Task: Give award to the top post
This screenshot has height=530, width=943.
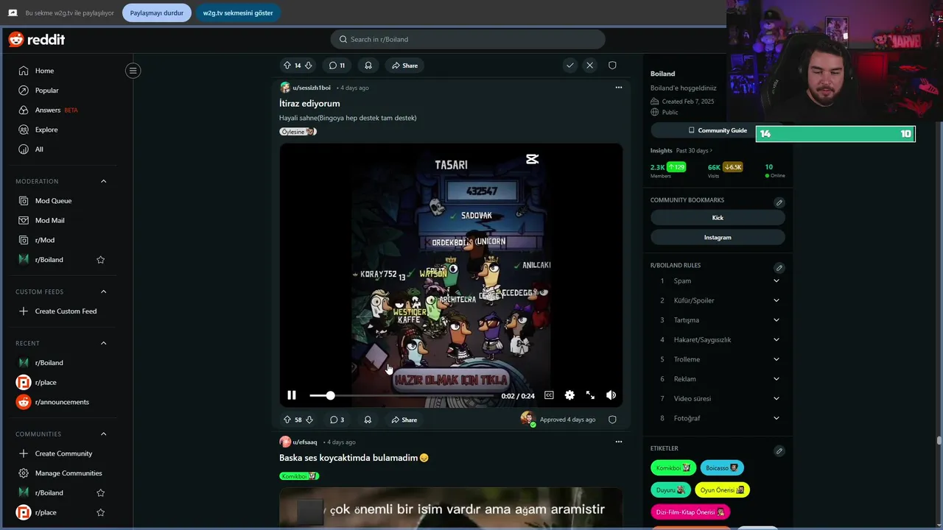Action: point(368,66)
